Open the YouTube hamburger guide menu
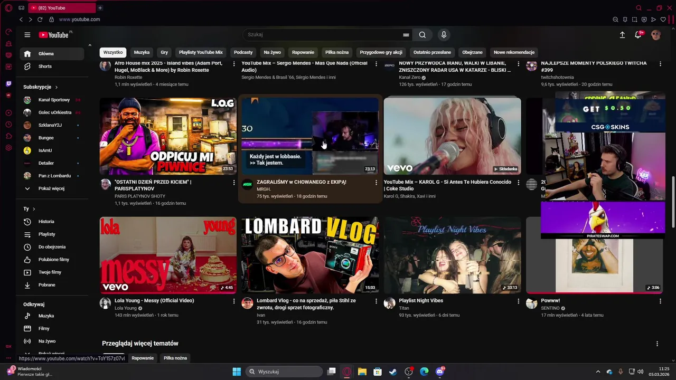This screenshot has width=676, height=380. pos(27,35)
